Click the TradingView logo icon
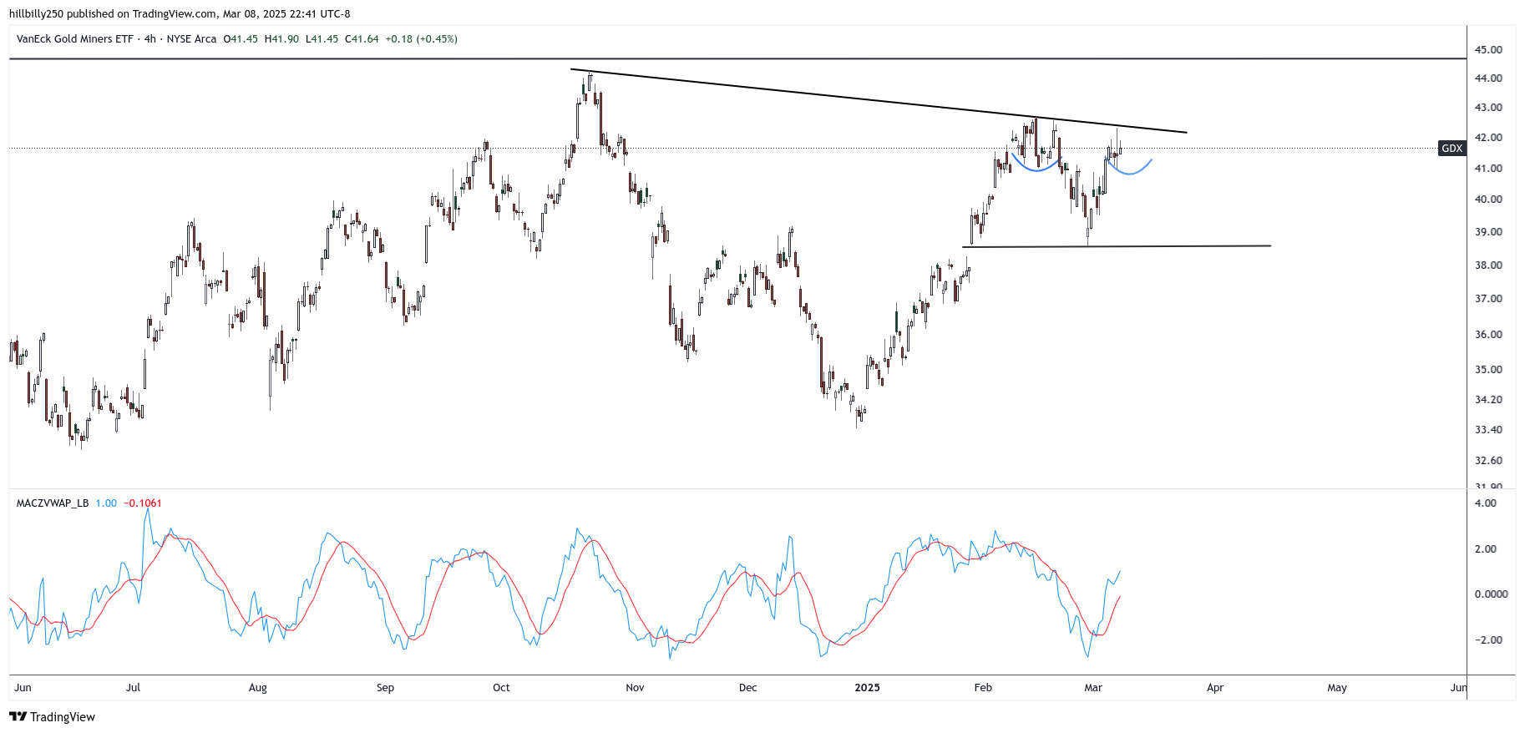1525x733 pixels. point(18,716)
